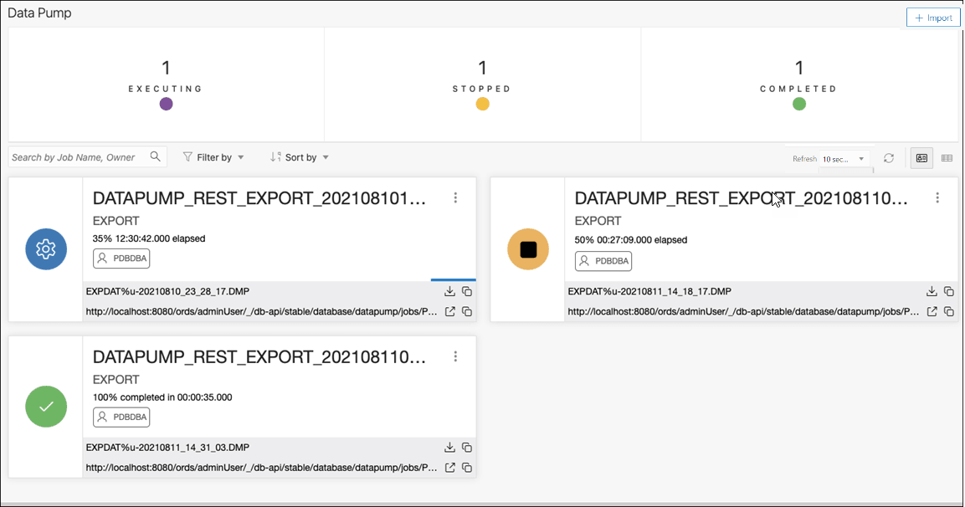Open the completed job's link in new window
The height and width of the screenshot is (507, 965).
449,468
